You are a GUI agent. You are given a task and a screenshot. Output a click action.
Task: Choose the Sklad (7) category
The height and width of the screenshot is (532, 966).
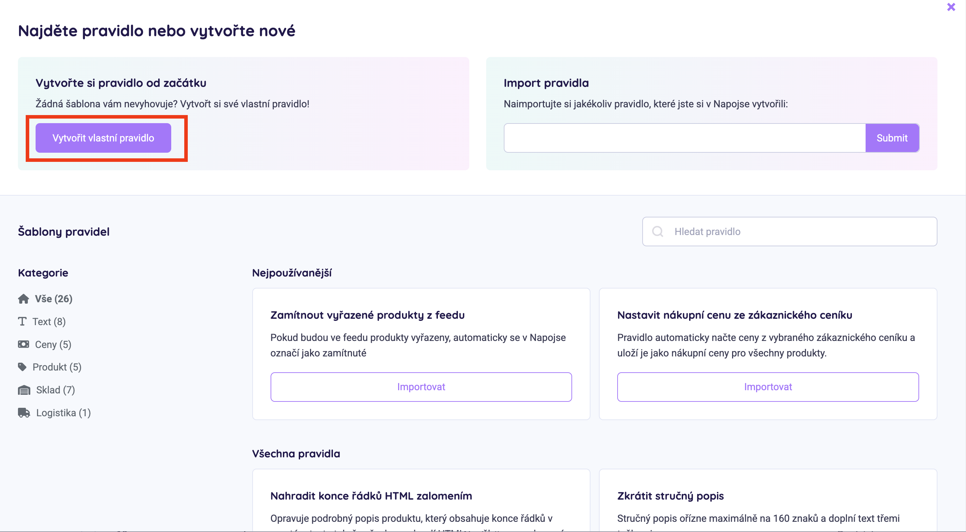point(56,390)
